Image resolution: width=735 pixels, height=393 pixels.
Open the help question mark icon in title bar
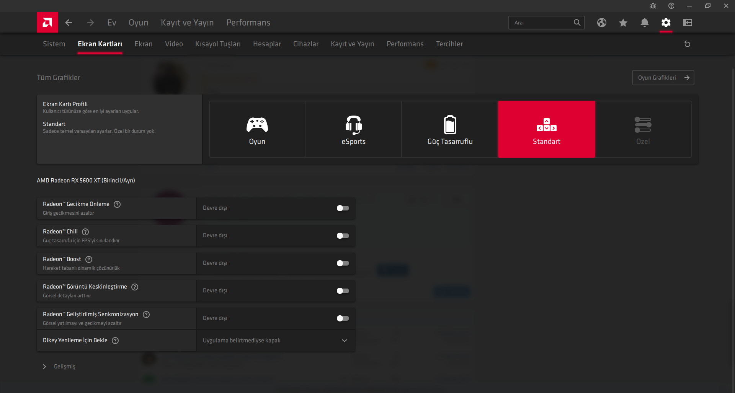pyautogui.click(x=671, y=6)
